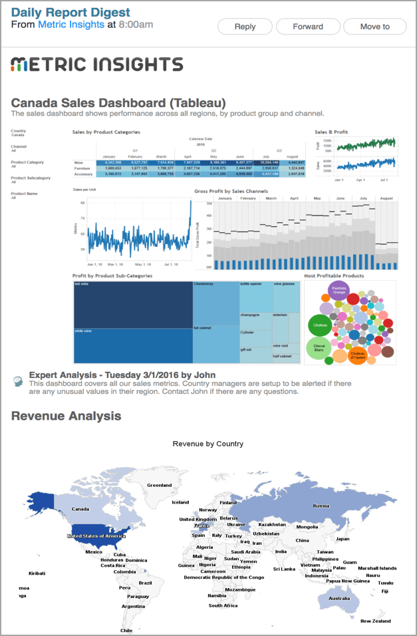Select the champagne treemap block
The height and width of the screenshot is (636, 417).
tap(255, 321)
